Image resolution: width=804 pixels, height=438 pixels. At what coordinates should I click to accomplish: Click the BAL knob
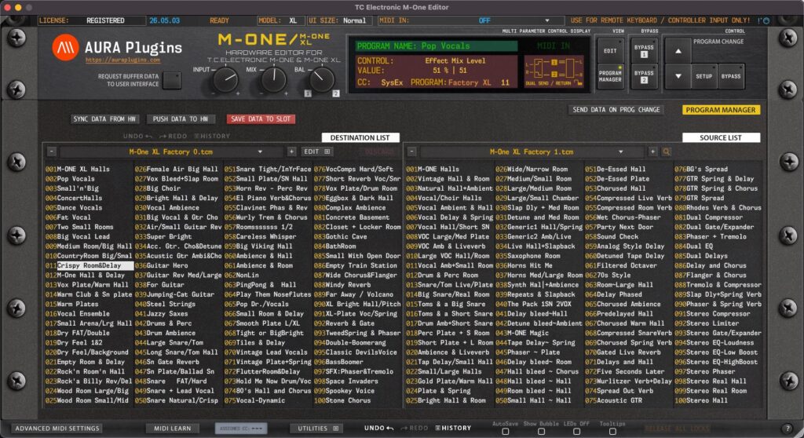(321, 79)
